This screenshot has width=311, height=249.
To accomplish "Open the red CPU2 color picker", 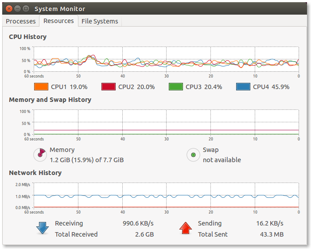I will pos(108,87).
